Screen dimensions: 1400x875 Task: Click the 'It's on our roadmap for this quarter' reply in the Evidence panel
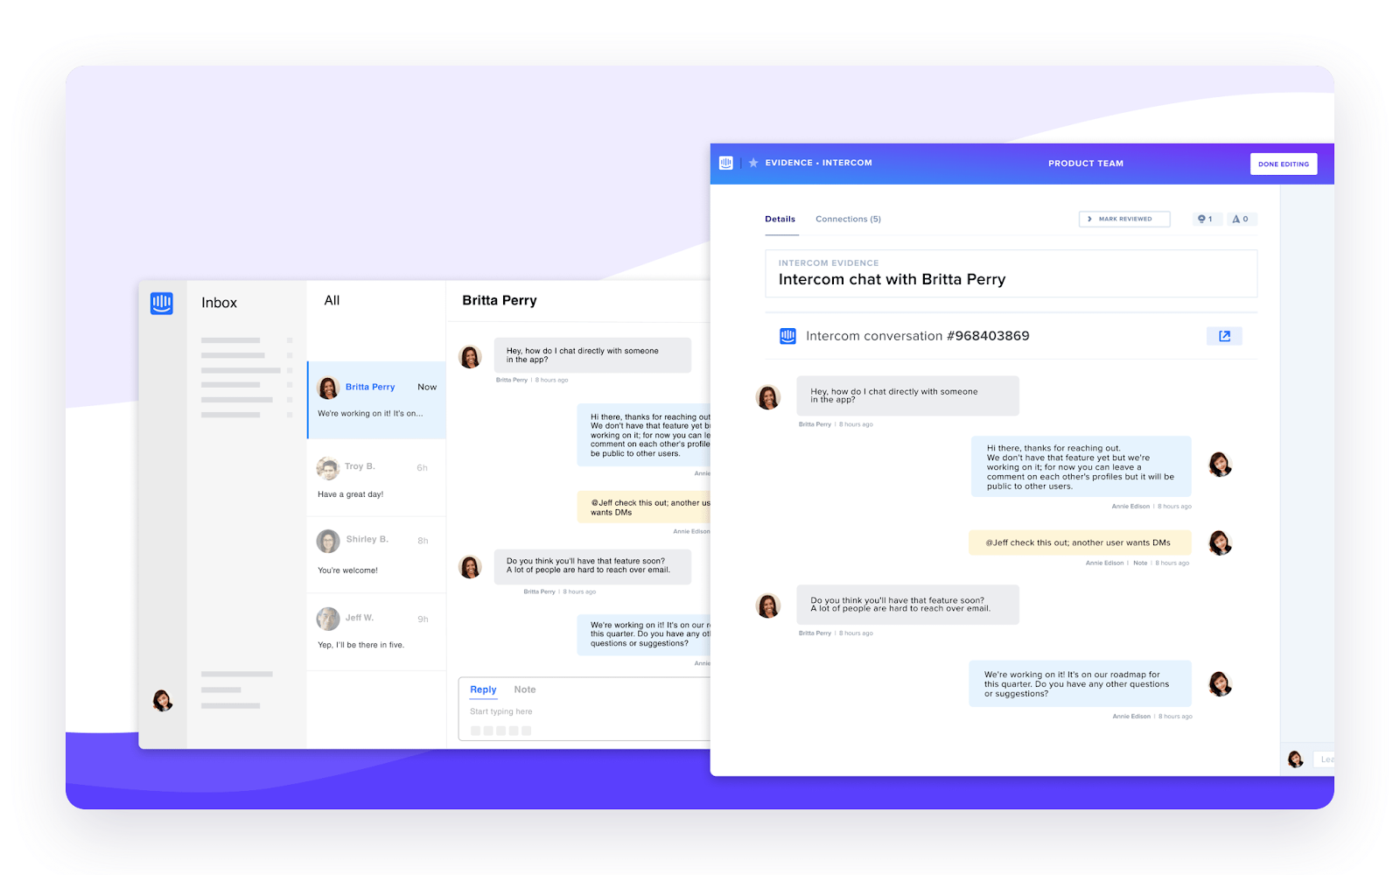pos(1080,683)
